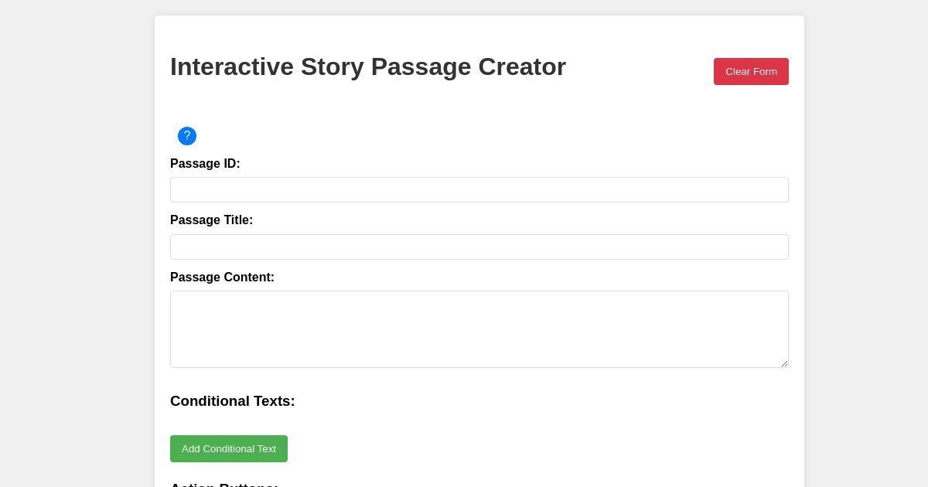Viewport: 928px width, 487px height.
Task: Click the "Passage ID:" label
Action: click(x=205, y=164)
